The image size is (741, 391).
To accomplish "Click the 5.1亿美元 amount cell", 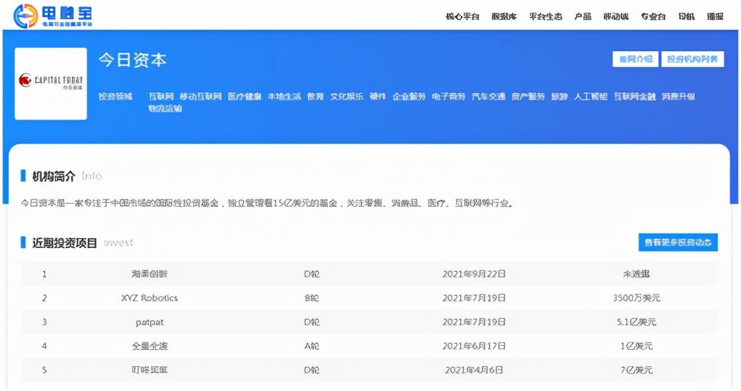I will point(637,322).
